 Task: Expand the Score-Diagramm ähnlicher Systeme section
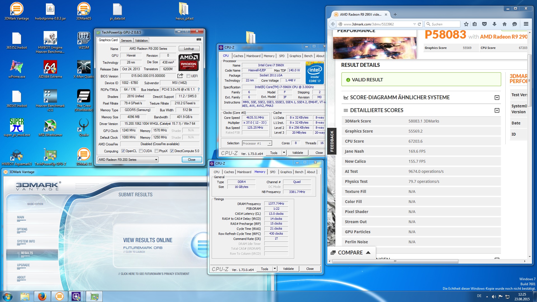(x=497, y=98)
